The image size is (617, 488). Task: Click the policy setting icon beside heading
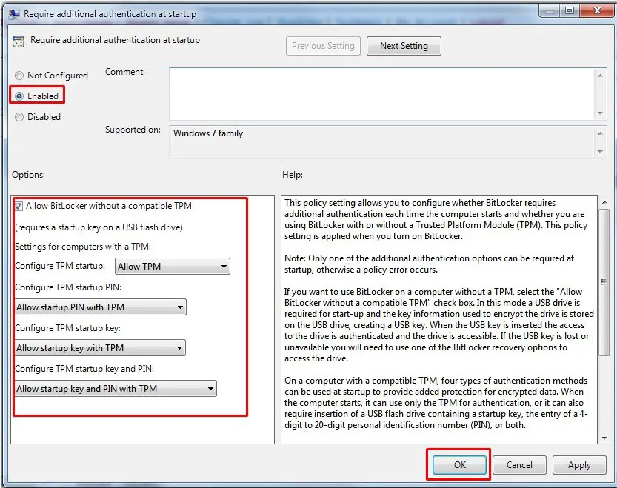18,41
